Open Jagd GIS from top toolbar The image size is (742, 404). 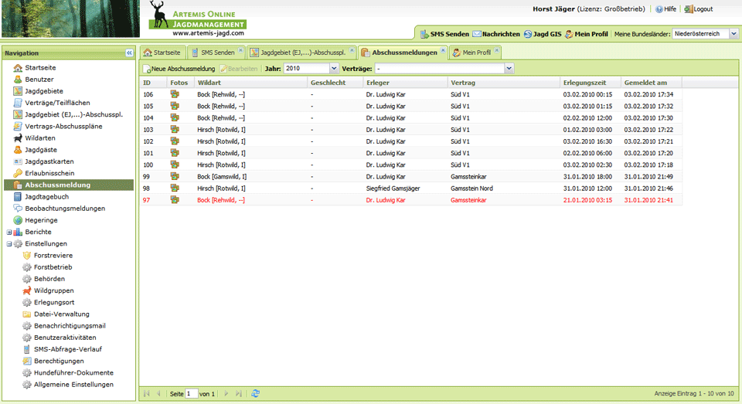[543, 34]
